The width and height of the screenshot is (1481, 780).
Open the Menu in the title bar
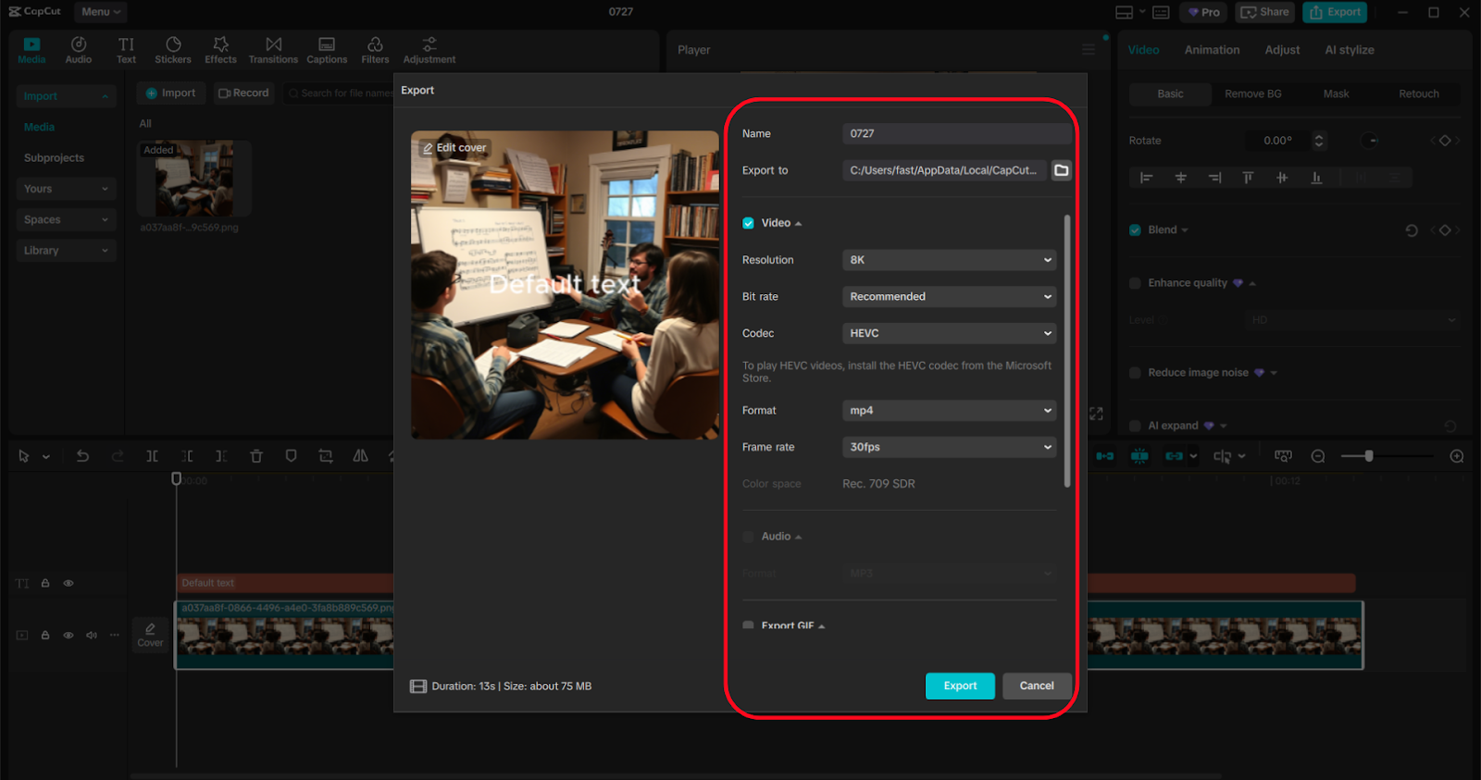tap(100, 12)
